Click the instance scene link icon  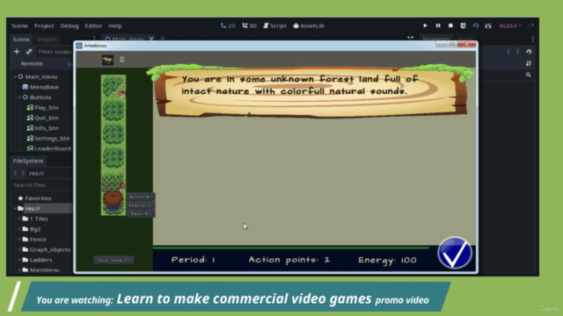coord(29,52)
